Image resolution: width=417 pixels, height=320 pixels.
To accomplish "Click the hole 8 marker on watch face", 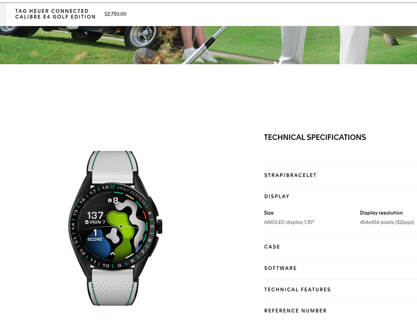I will coord(113,200).
